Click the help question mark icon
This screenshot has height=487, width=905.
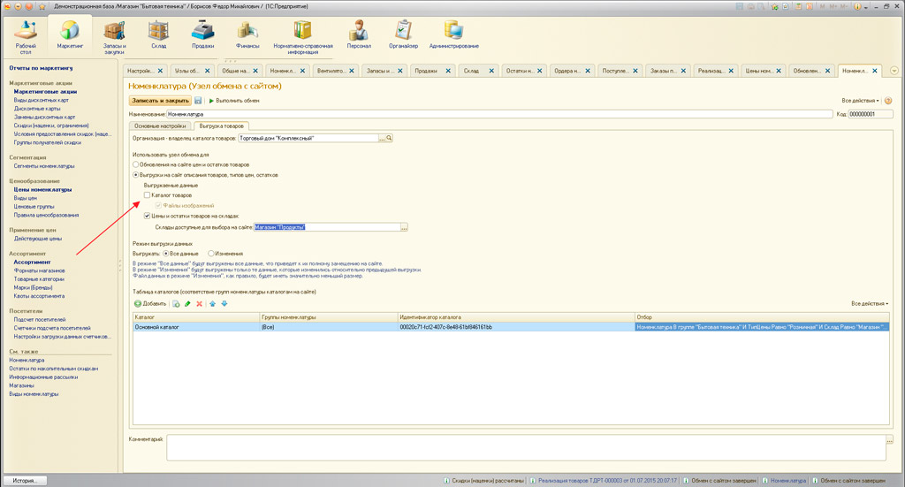coord(888,101)
